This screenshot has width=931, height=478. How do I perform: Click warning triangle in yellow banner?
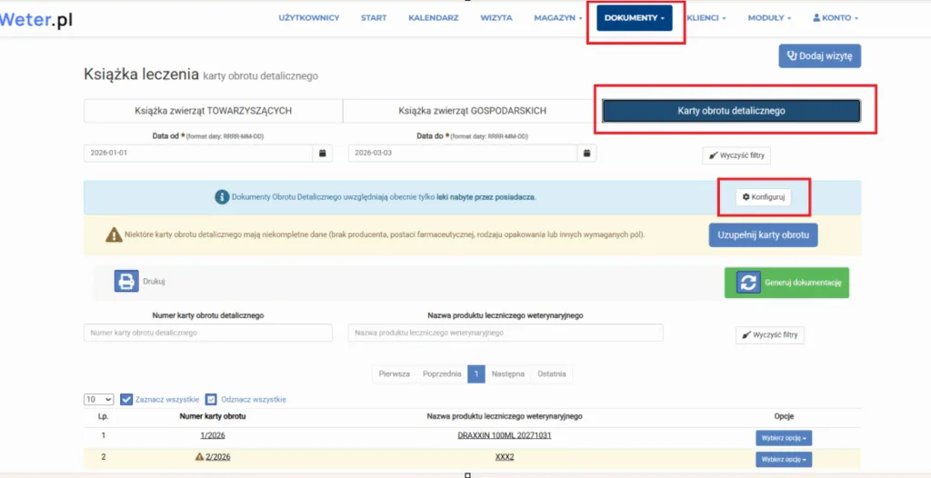(x=114, y=235)
